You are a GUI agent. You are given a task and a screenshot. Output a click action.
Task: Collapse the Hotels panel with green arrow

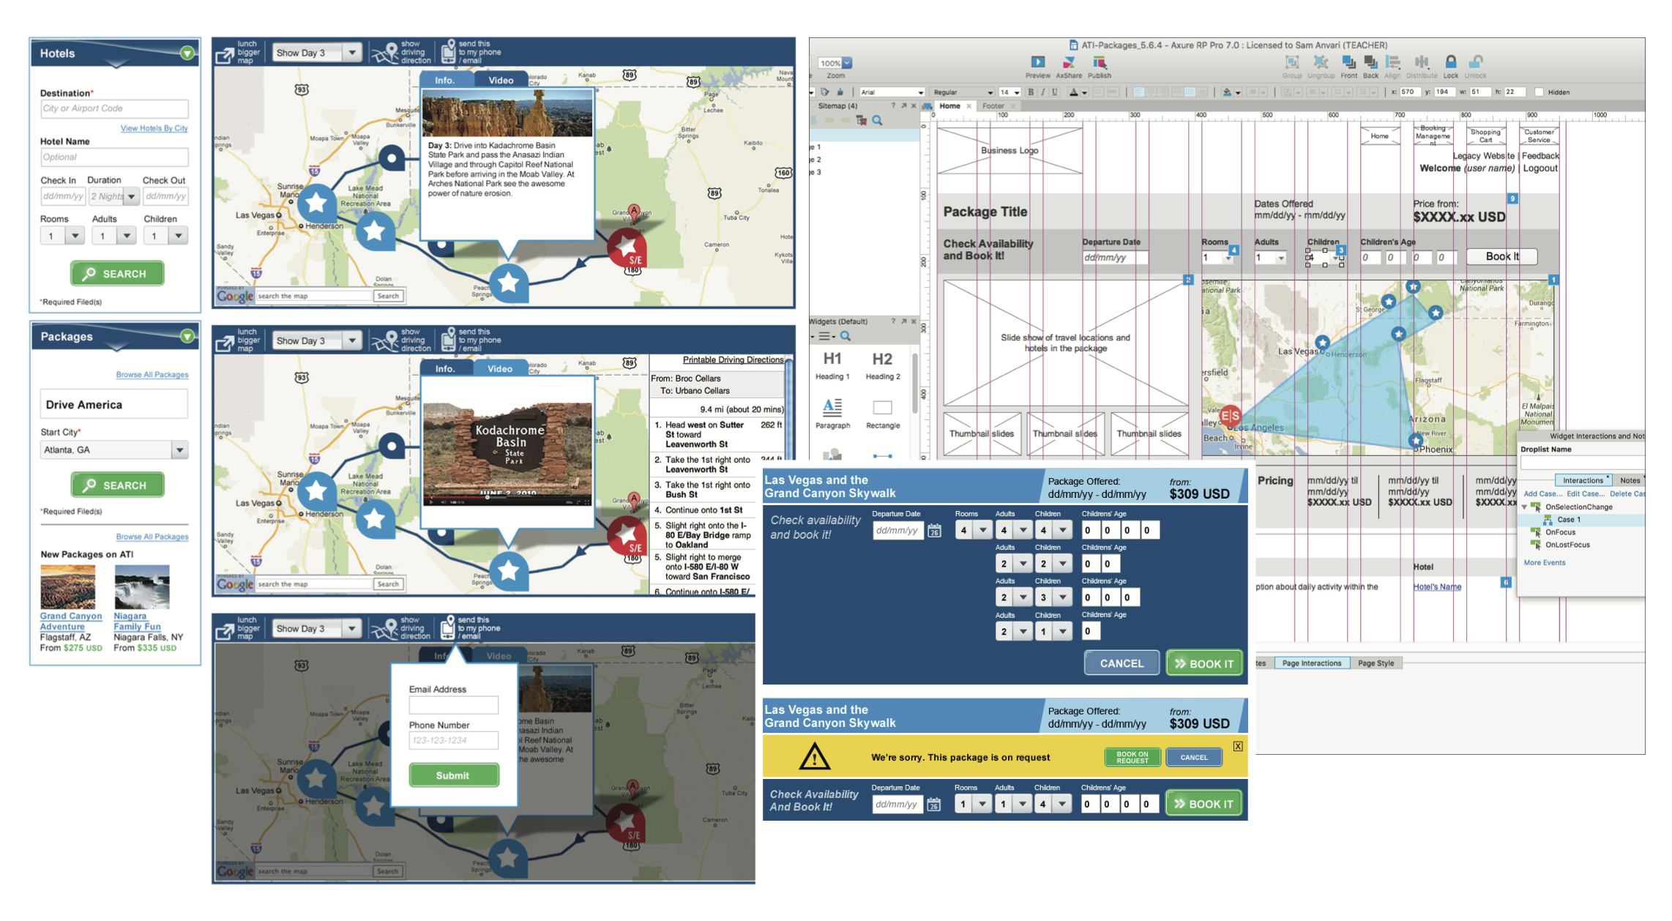point(187,53)
